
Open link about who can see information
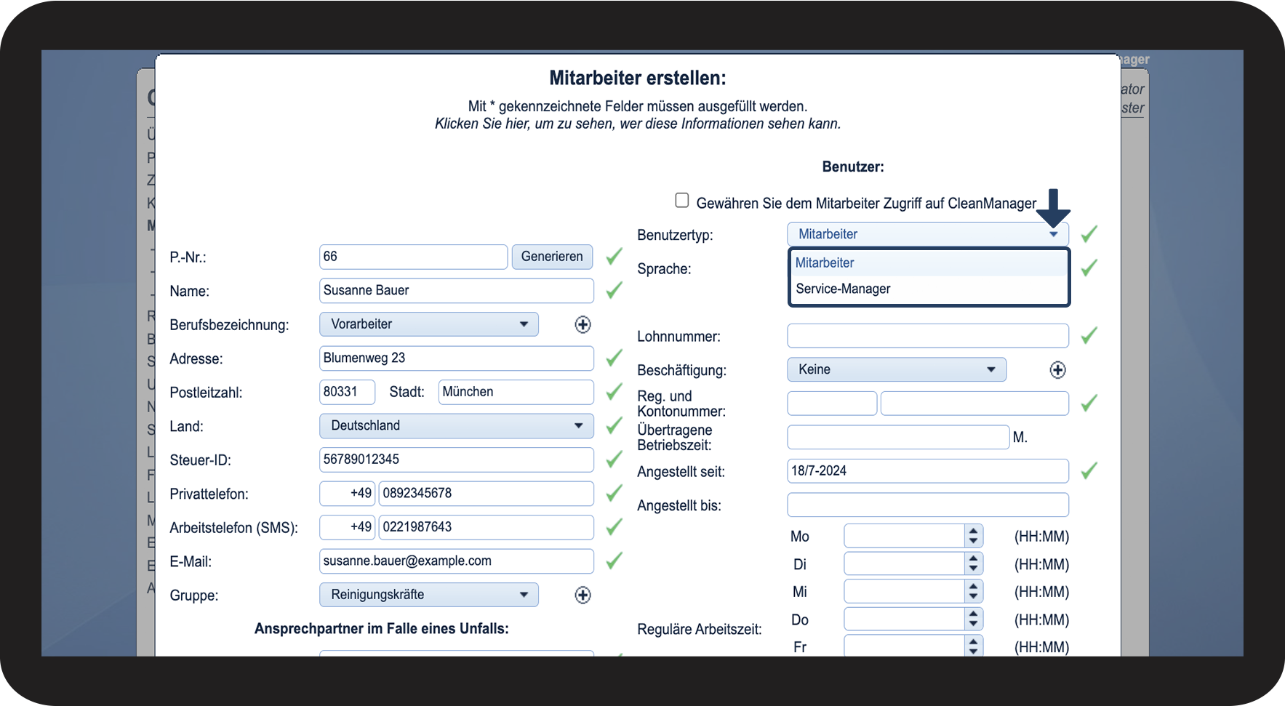tap(637, 124)
